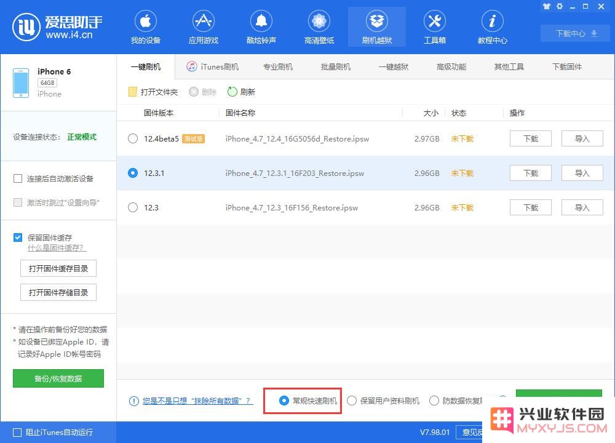Switch to 高级功能 tab
The height and width of the screenshot is (443, 615).
click(x=451, y=66)
